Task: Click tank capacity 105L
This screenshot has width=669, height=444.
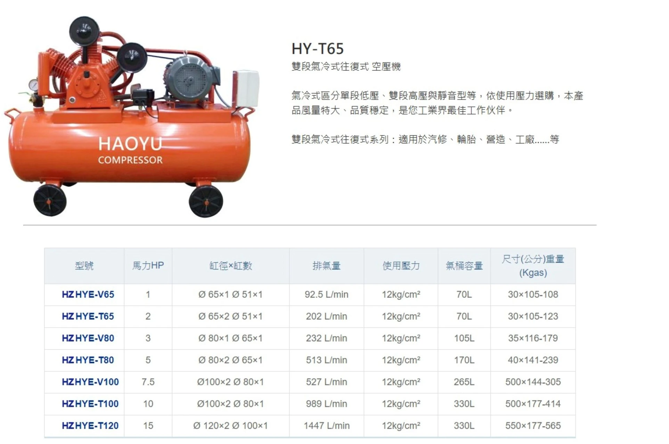Action: (464, 338)
